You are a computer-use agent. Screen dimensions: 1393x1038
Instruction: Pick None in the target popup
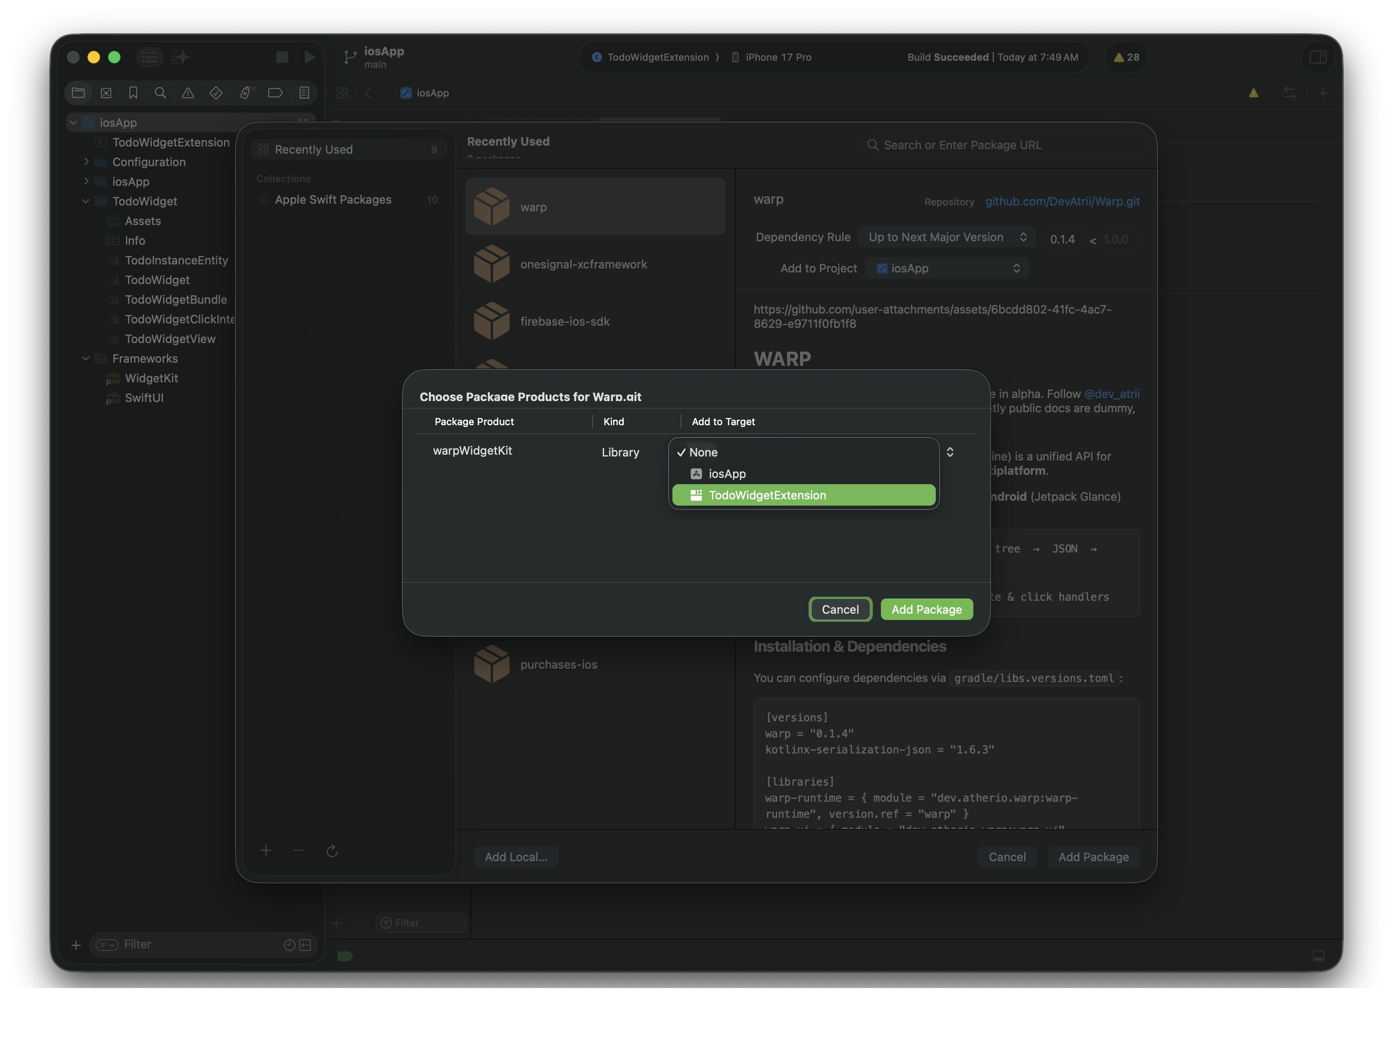pyautogui.click(x=803, y=452)
